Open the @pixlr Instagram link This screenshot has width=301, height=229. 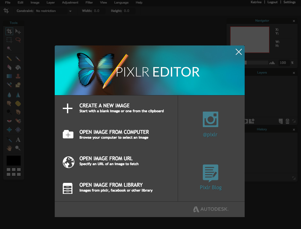pos(211,124)
